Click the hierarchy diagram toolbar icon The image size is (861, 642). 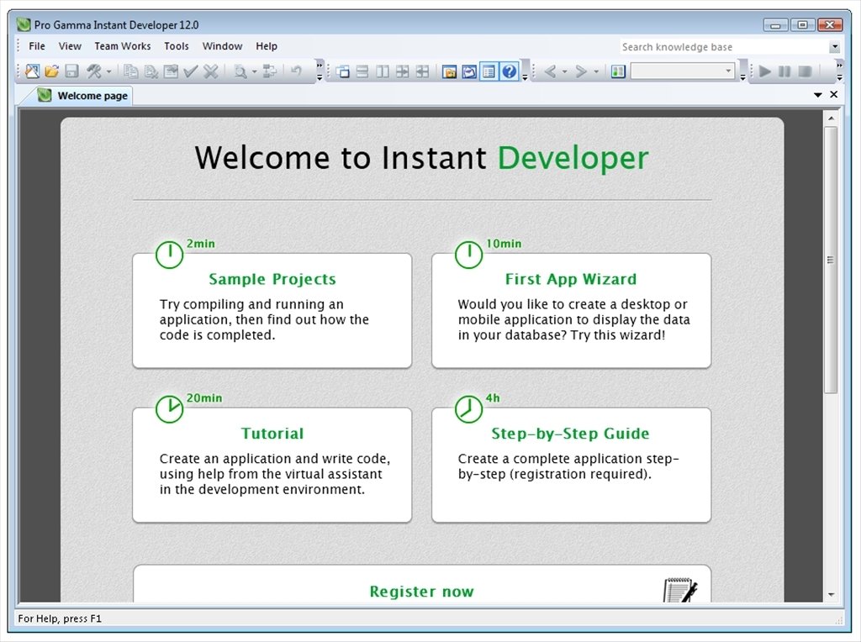click(x=270, y=71)
